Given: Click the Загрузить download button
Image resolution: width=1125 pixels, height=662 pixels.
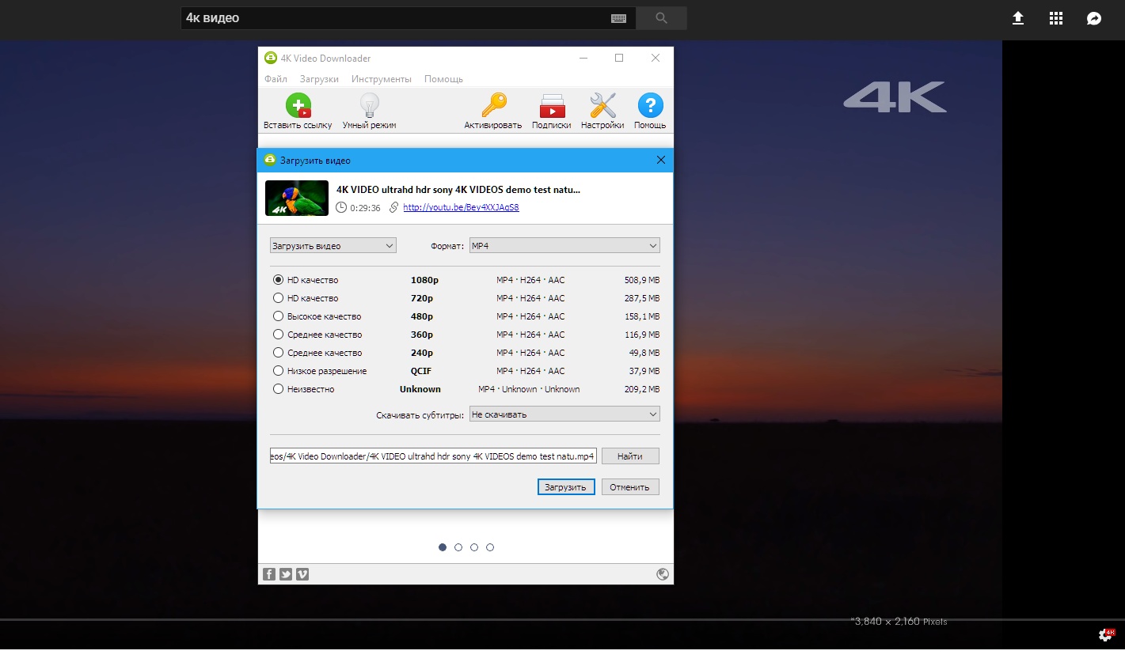Looking at the screenshot, I should (565, 486).
